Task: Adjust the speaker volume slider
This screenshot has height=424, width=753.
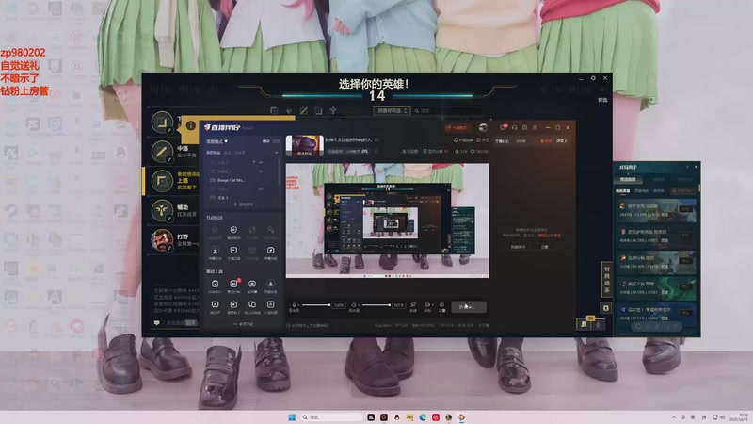Action: click(376, 304)
